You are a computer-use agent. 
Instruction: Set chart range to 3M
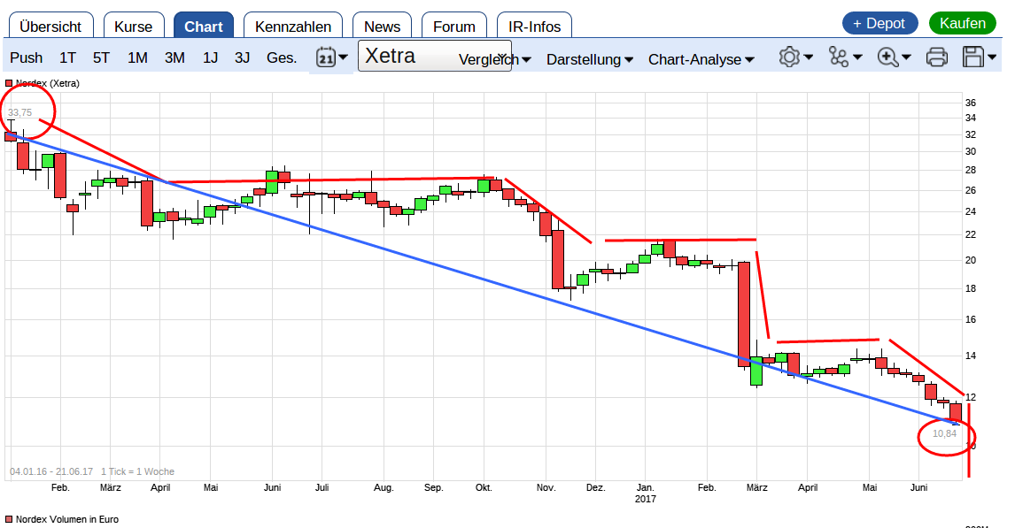(174, 58)
